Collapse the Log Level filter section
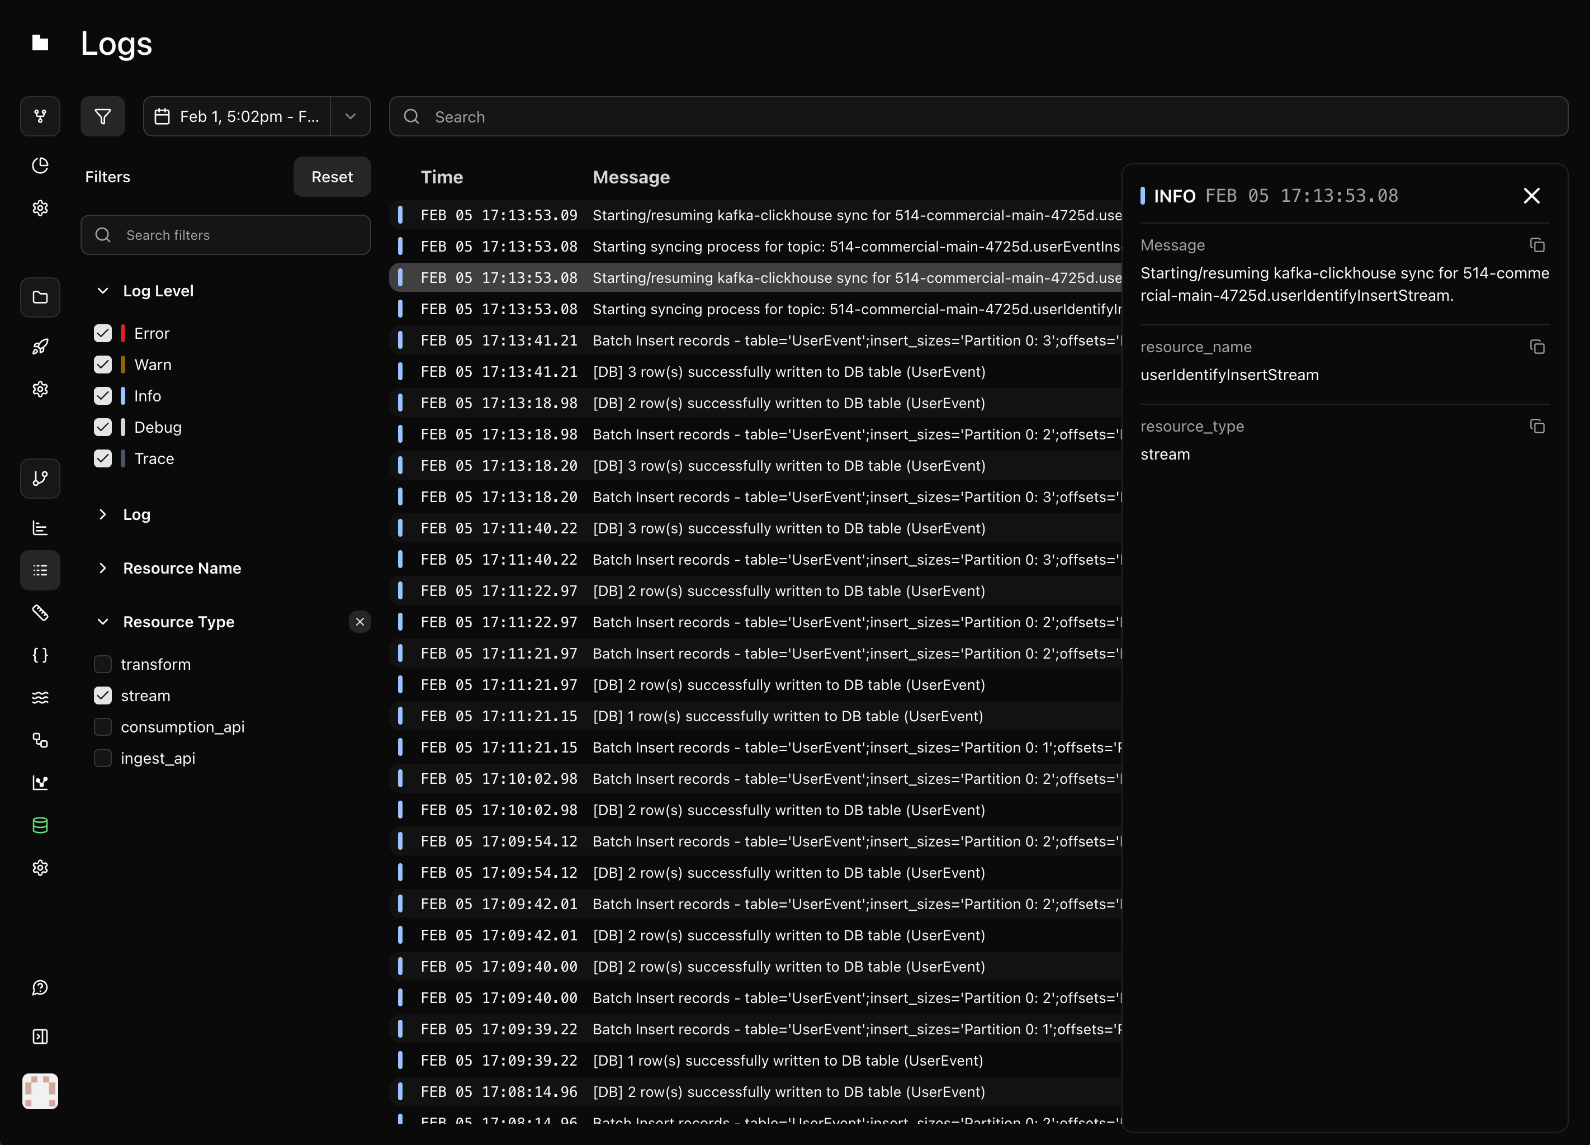The height and width of the screenshot is (1145, 1590). point(103,290)
